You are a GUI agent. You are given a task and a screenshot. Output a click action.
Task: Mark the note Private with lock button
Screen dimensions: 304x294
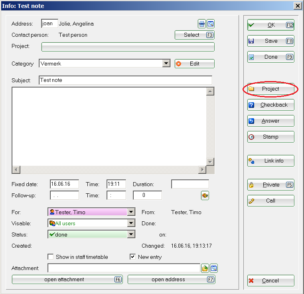[270, 185]
